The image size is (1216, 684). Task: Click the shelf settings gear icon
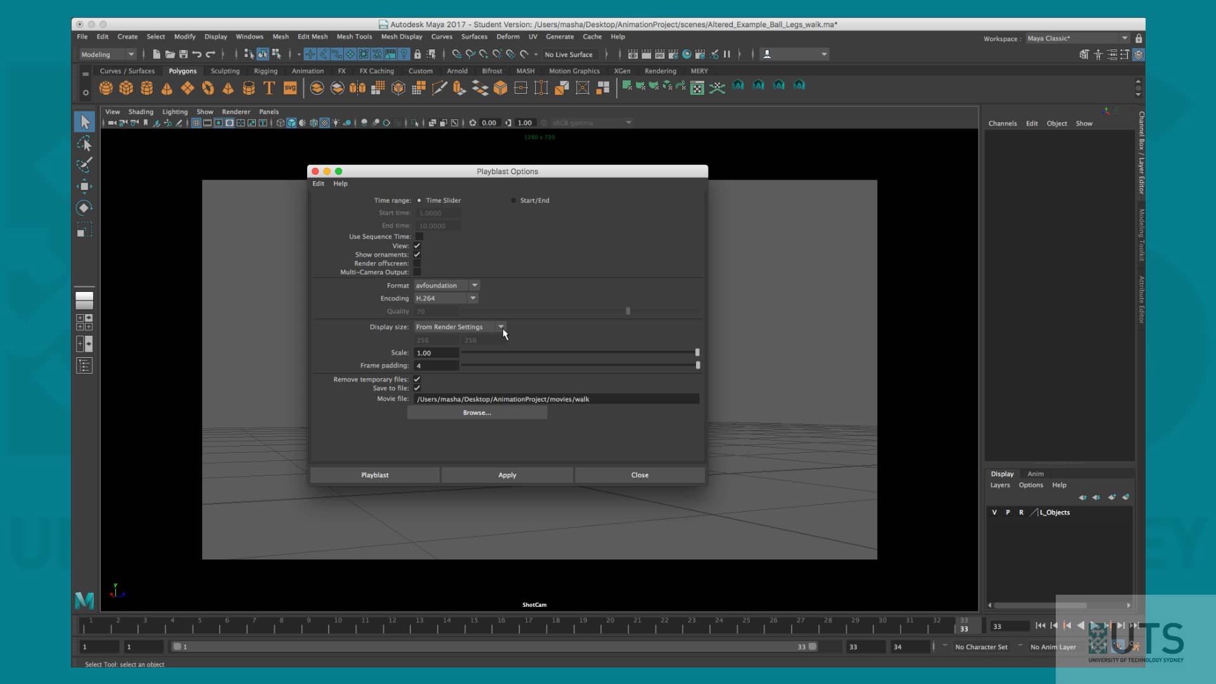85,93
